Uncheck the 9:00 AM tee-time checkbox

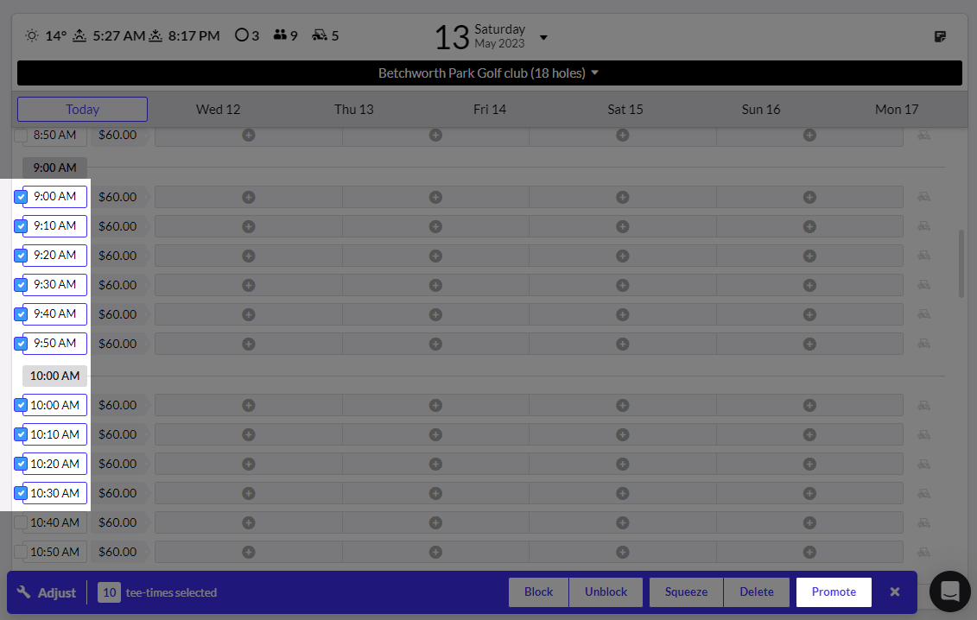click(x=20, y=196)
